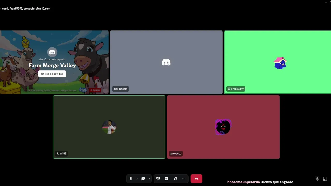Screen dimensions: 331x186
Task: Share your screen
Action: (x=158, y=179)
